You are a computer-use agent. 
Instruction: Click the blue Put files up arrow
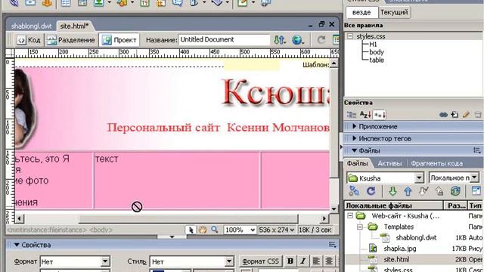[x=408, y=191]
